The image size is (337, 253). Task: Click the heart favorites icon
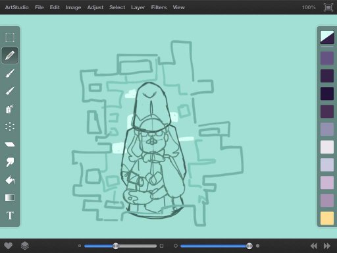click(9, 246)
